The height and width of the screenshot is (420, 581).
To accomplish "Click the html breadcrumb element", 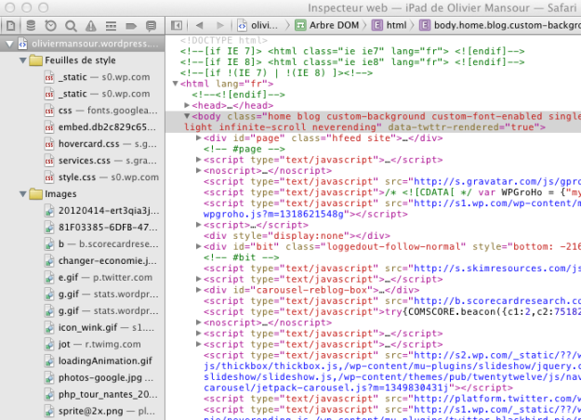I will coord(390,25).
